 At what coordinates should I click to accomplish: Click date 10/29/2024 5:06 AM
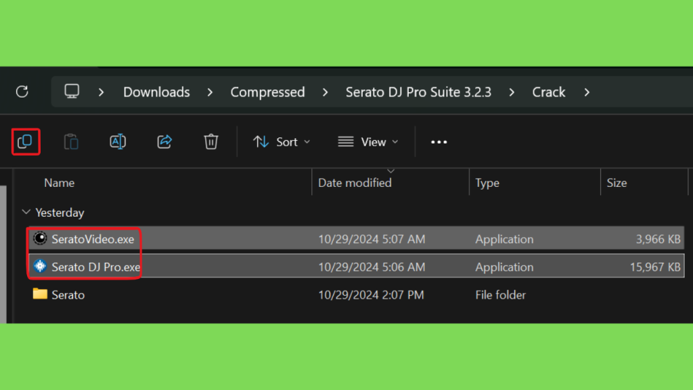click(x=372, y=267)
